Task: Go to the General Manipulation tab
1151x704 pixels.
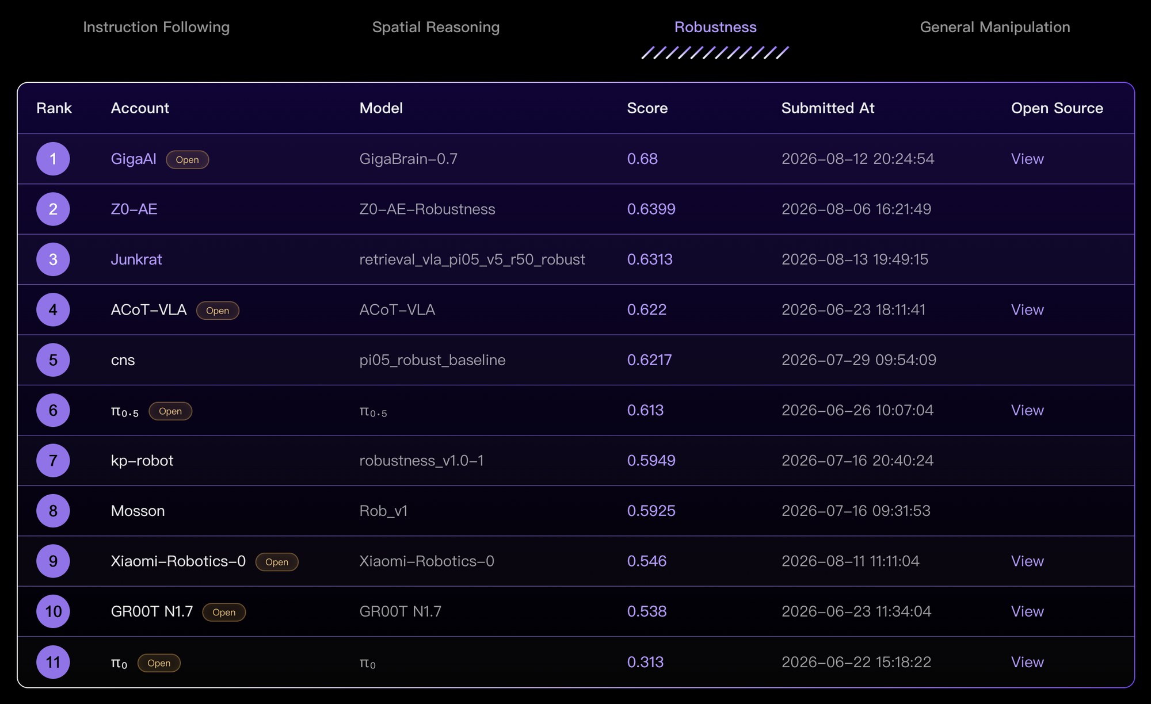Action: [x=995, y=27]
